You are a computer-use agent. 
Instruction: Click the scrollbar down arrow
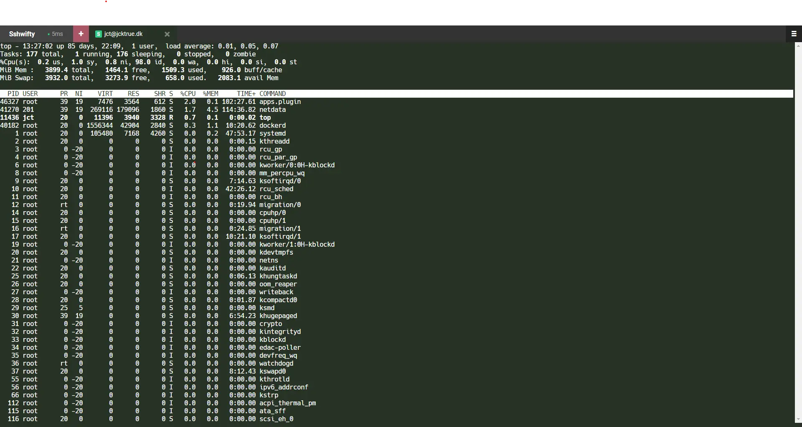click(798, 419)
